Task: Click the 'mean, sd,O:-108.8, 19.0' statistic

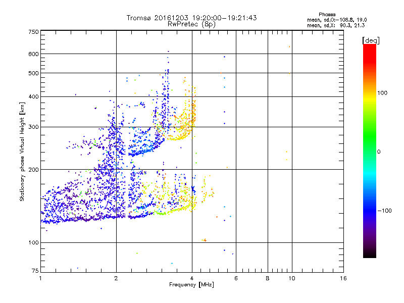Action: coord(337,20)
